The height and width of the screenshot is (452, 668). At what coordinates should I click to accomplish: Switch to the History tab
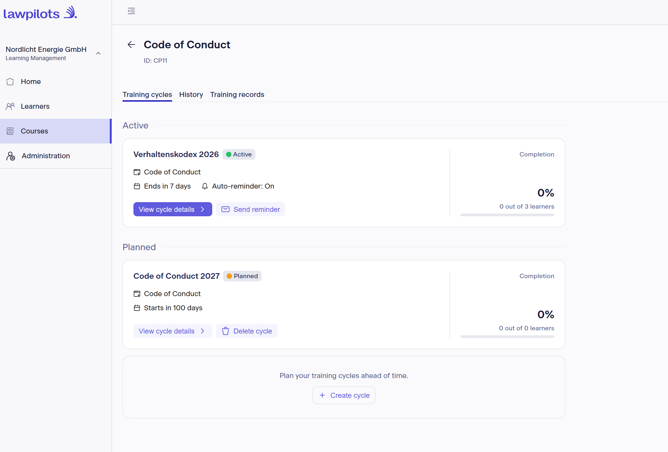[x=191, y=95]
